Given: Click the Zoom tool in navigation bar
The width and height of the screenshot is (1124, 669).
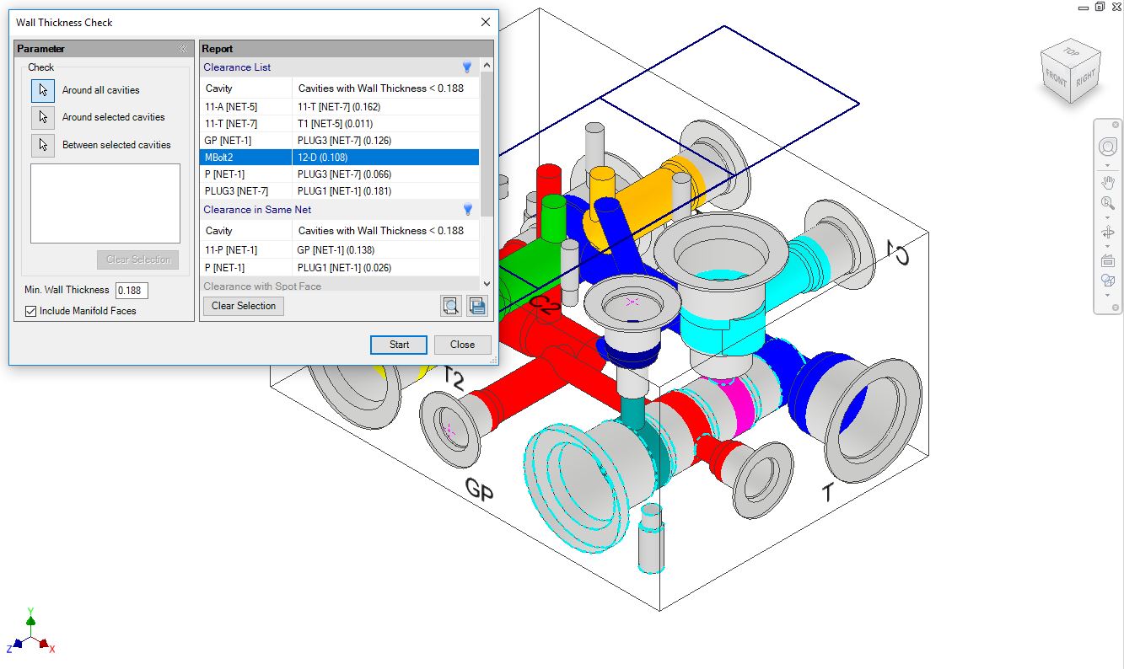Looking at the screenshot, I should click(1107, 203).
